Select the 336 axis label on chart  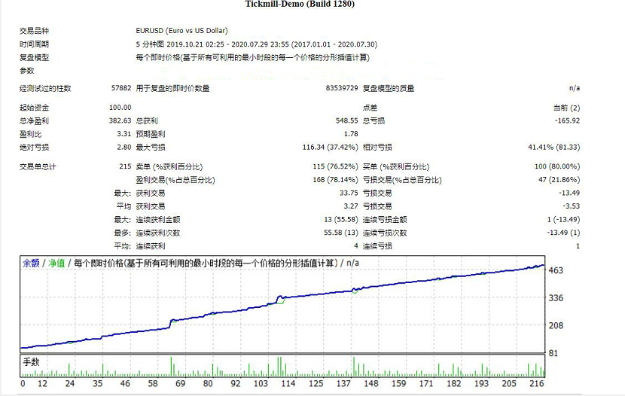tap(556, 298)
